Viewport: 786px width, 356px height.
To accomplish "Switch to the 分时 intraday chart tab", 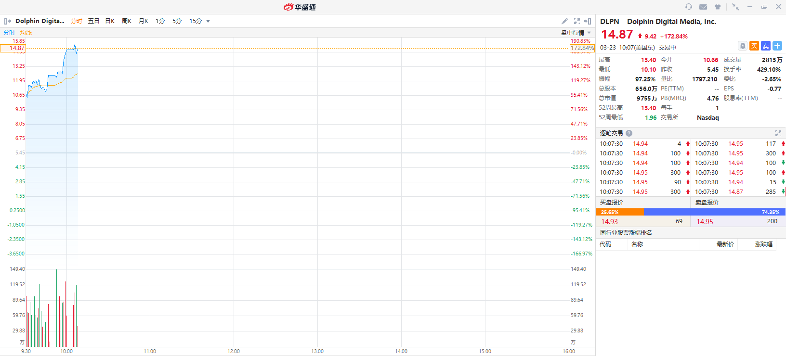I will (77, 21).
